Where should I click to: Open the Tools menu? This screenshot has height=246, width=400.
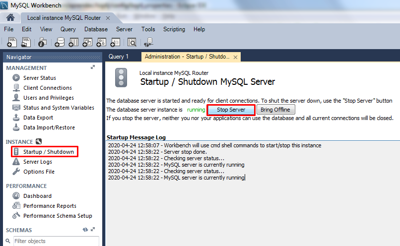(148, 29)
